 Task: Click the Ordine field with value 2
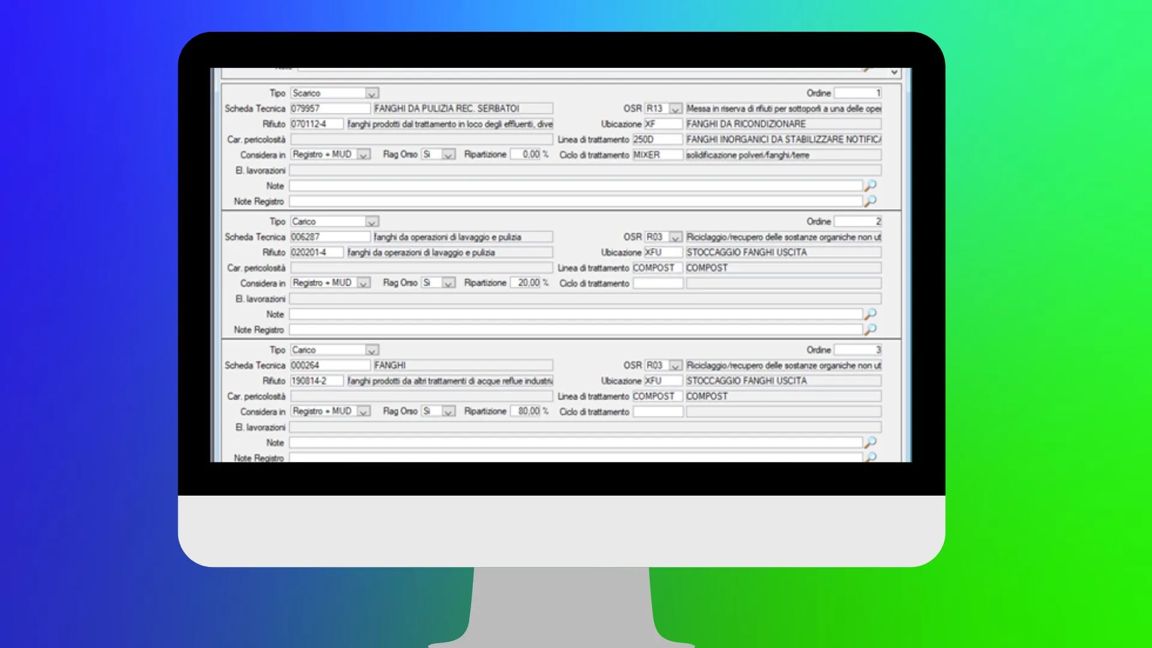pos(858,221)
